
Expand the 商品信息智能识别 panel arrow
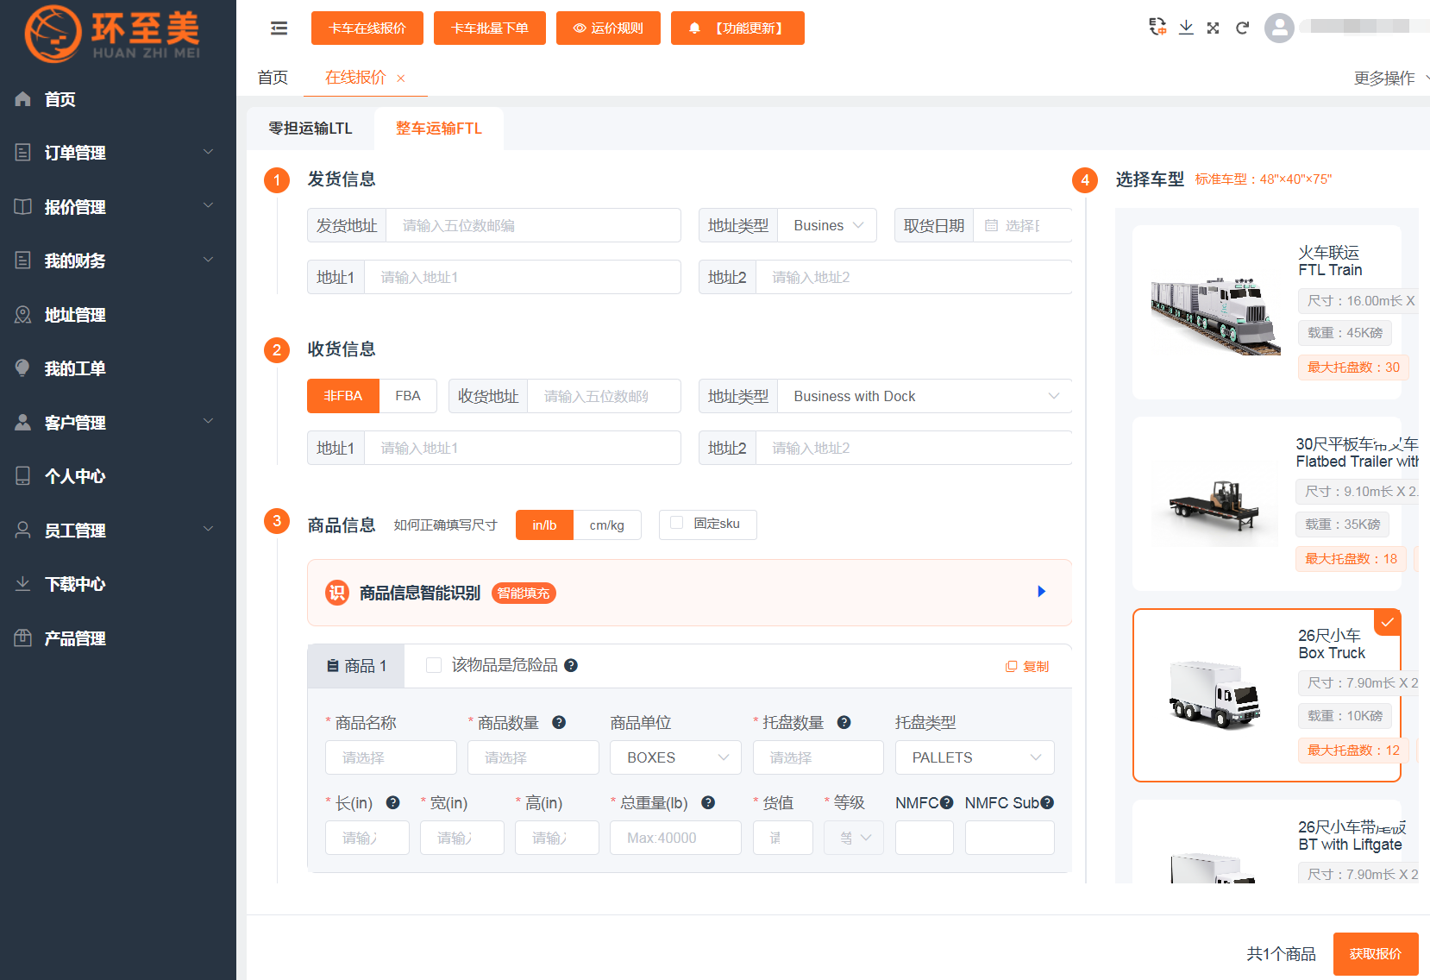click(x=1042, y=592)
